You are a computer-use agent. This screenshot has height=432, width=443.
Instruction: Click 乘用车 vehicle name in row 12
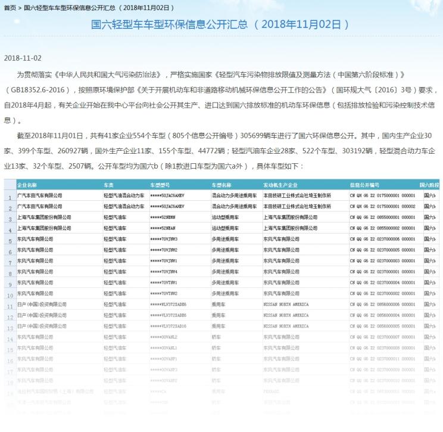pyautogui.click(x=219, y=315)
